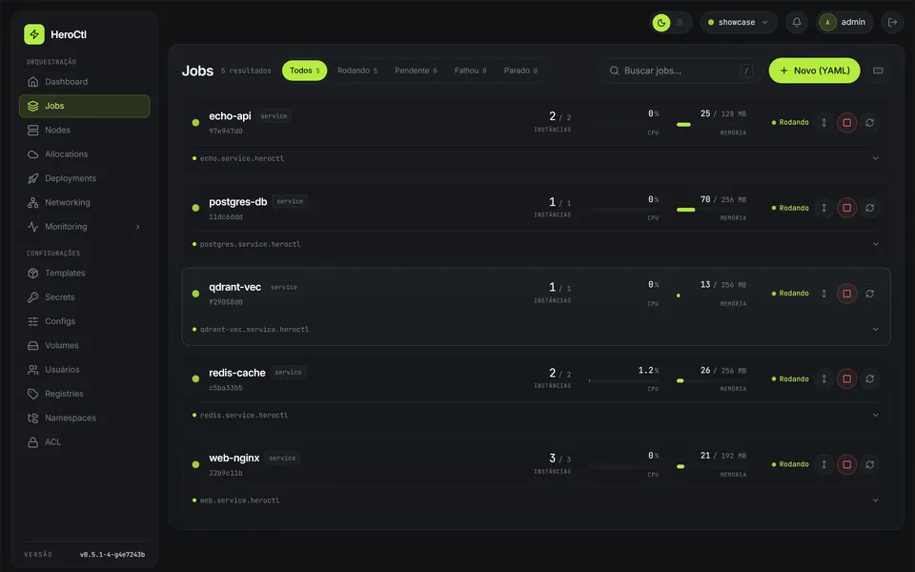
Task: Select the Rodando filter tab
Action: click(357, 71)
